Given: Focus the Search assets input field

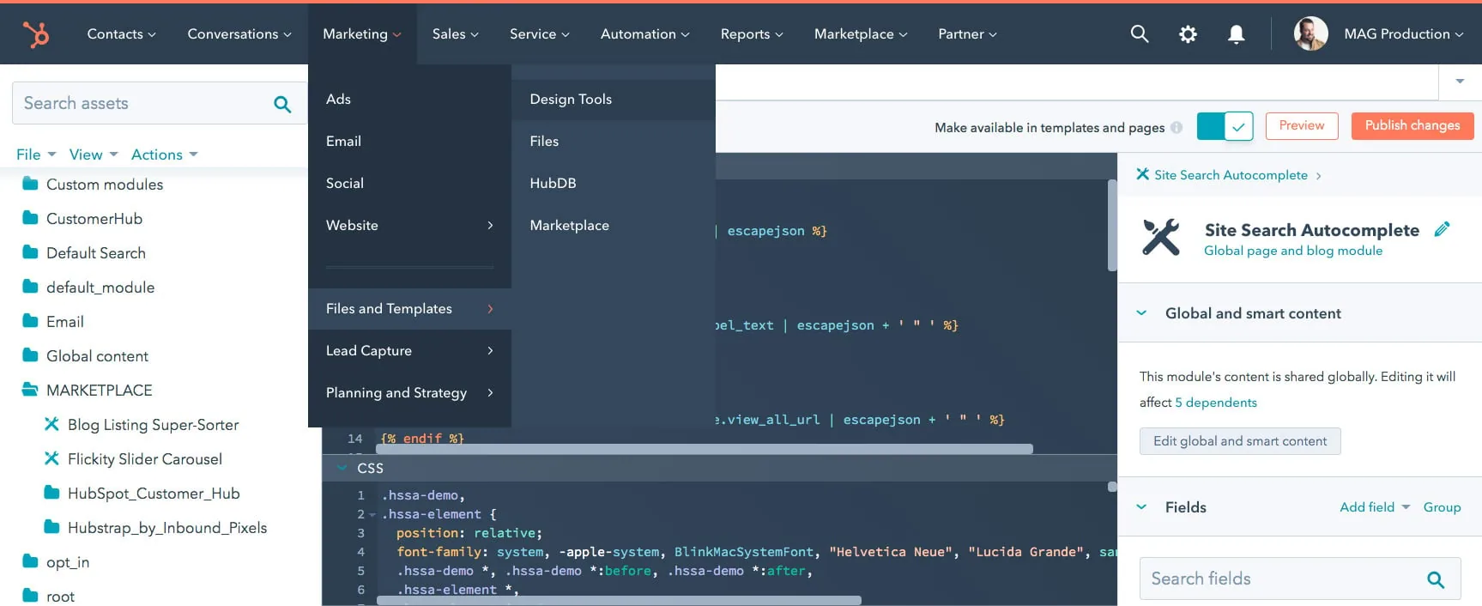Looking at the screenshot, I should point(160,103).
